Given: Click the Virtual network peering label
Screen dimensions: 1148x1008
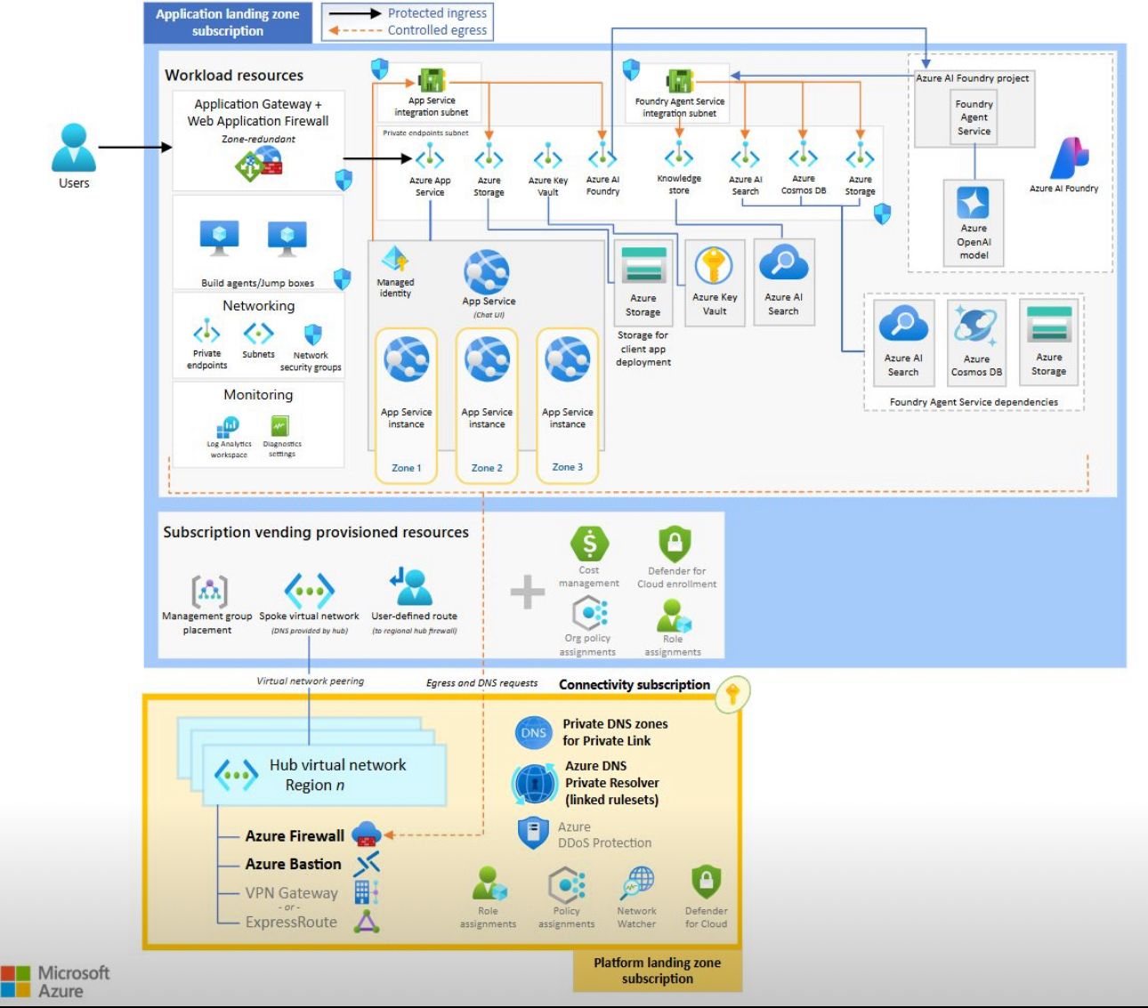Looking at the screenshot, I should tap(311, 681).
